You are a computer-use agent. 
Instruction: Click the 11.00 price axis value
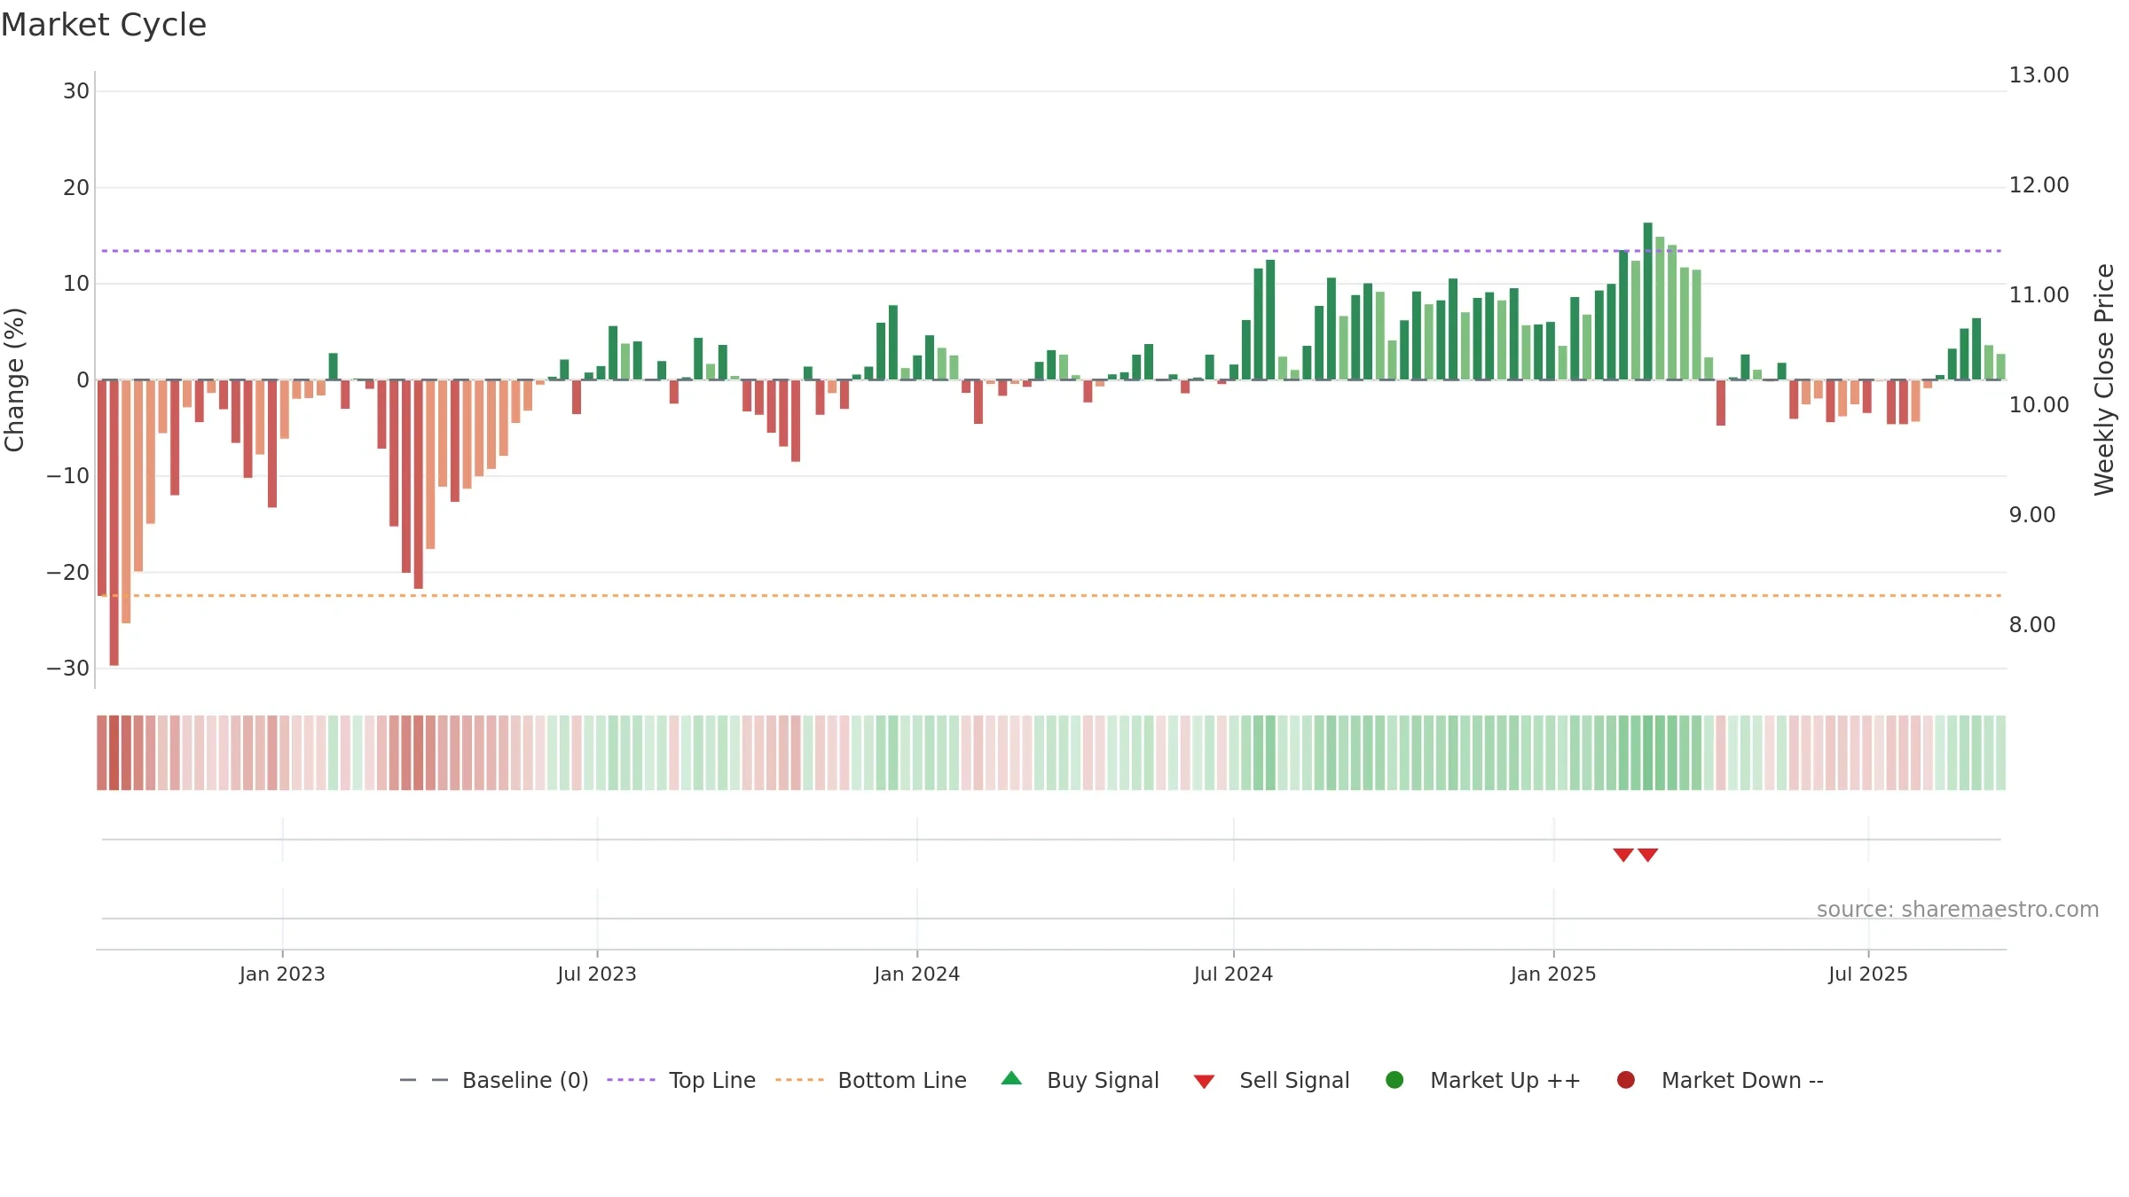tap(2039, 295)
